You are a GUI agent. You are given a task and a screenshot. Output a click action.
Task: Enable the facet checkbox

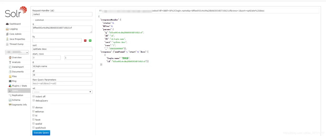(33, 119)
